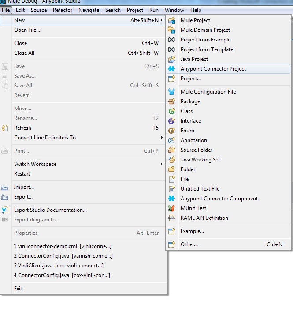Click the Untitled Text File icon
Image resolution: width=293 pixels, height=319 pixels.
(x=171, y=189)
